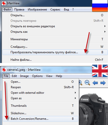This screenshot has height=125, width=108.
Task: Click the British flag image
Action: coord(100,71)
